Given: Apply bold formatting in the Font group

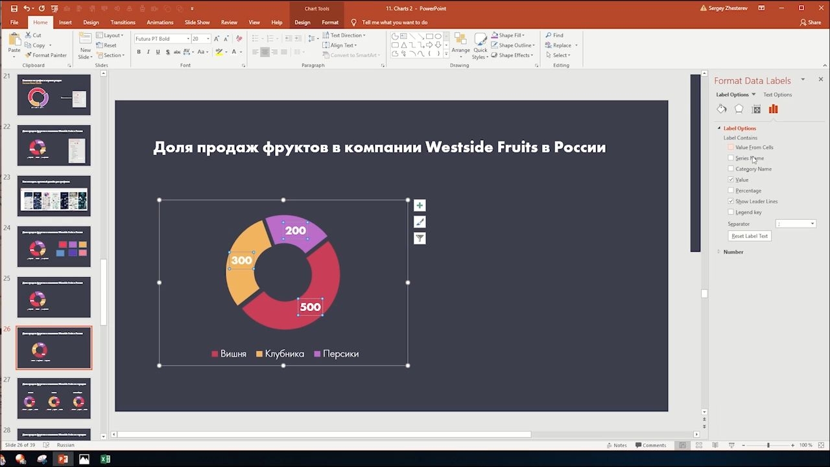Looking at the screenshot, I should pos(139,52).
